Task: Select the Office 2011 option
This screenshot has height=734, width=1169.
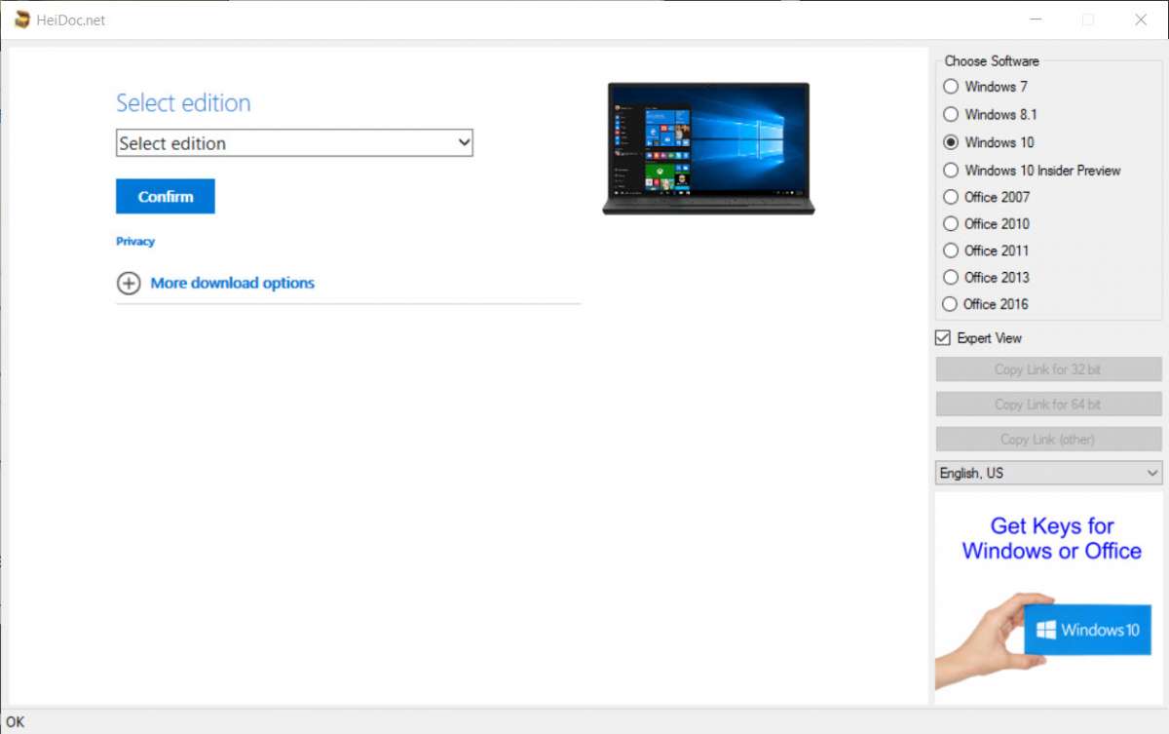Action: (x=951, y=251)
